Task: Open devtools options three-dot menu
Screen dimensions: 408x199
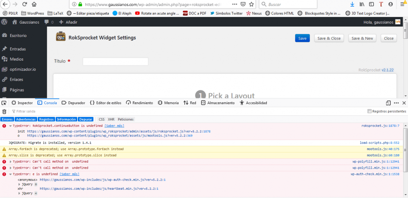Action: 396,103
